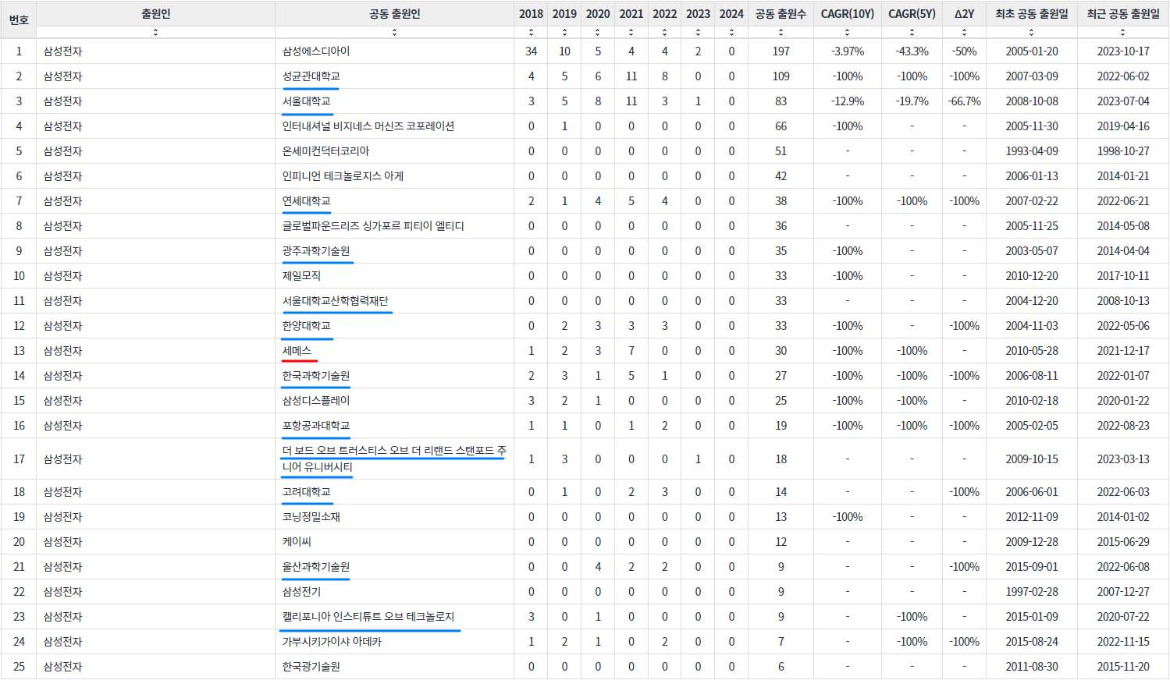Screen dimensions: 1170x680
Task: Select 인터내셔널 비지네스 머신즈 코포레이션 cell
Action: tap(394, 126)
